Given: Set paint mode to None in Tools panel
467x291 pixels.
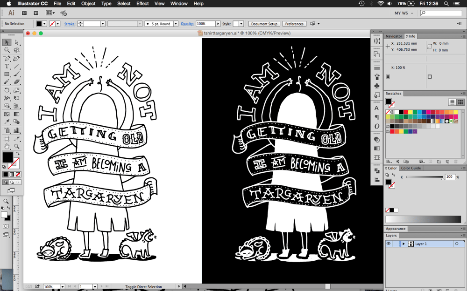Looking at the screenshot, I should click(x=18, y=174).
